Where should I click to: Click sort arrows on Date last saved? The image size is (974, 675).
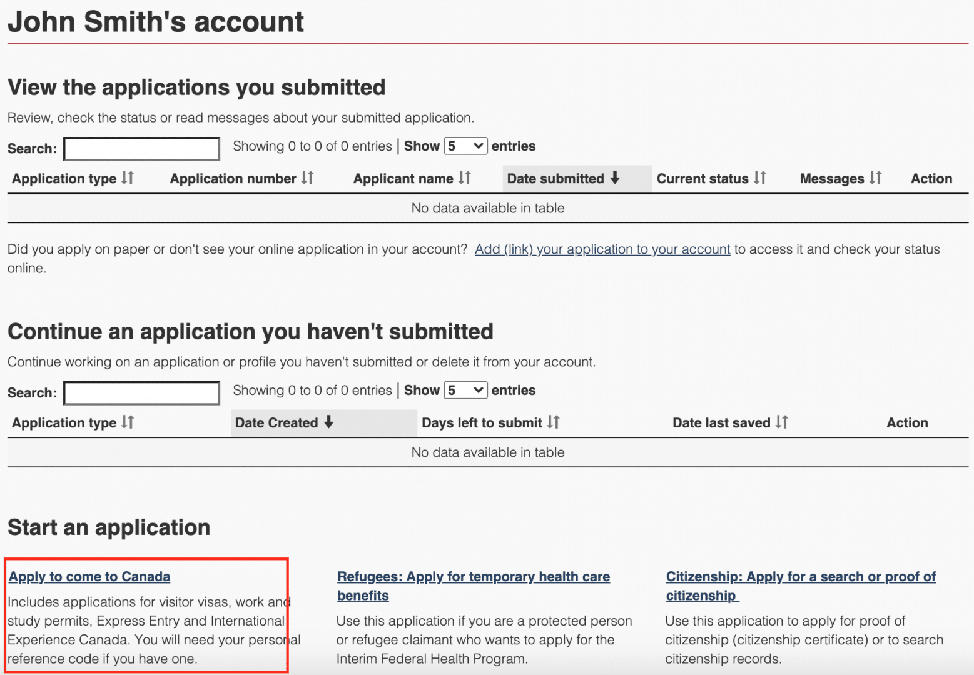[x=782, y=422]
